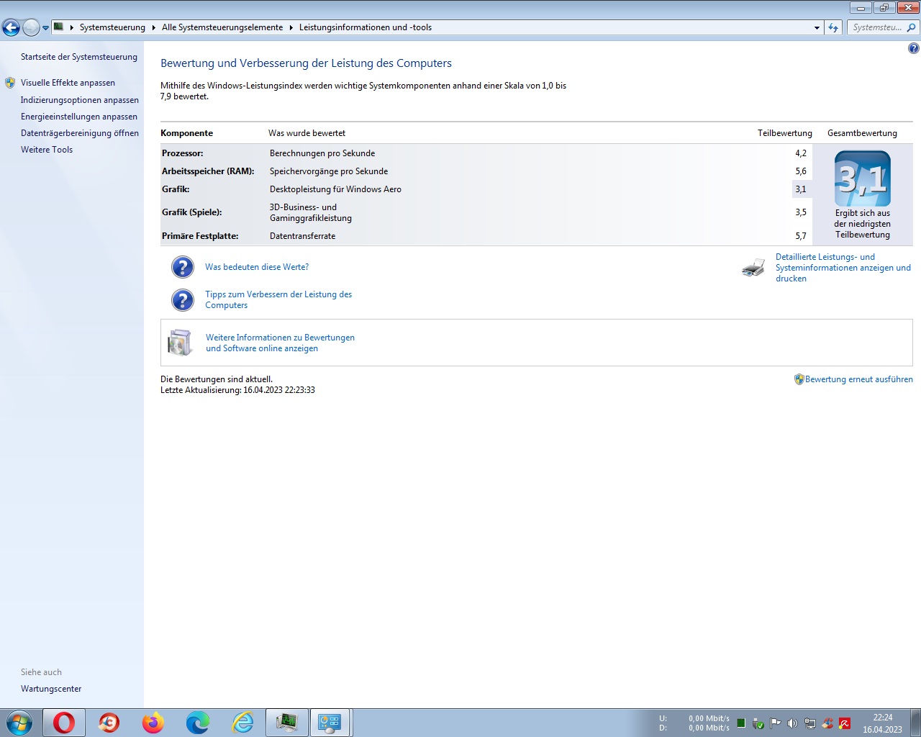Click the printer icon for detailed system information
Image resolution: width=921 pixels, height=737 pixels.
(753, 268)
